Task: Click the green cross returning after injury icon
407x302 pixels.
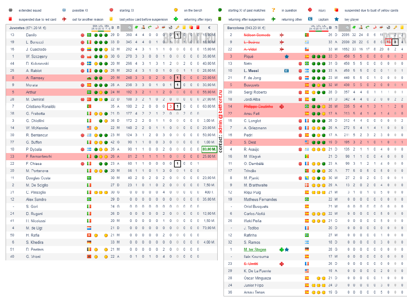Action: (x=176, y=19)
